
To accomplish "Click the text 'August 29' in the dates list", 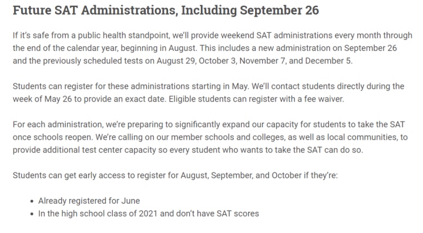I will click(x=176, y=60).
